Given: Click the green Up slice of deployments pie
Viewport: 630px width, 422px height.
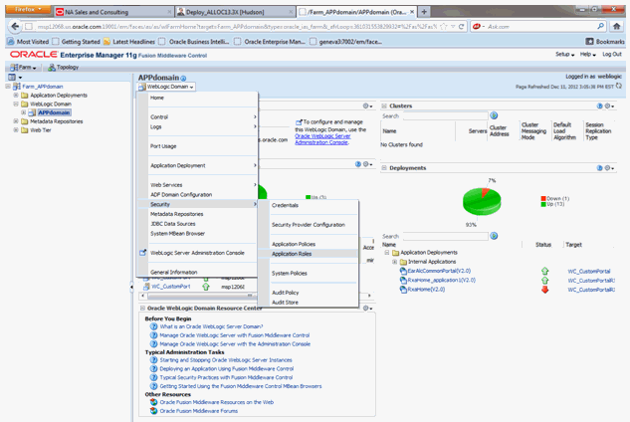Looking at the screenshot, I should (480, 203).
